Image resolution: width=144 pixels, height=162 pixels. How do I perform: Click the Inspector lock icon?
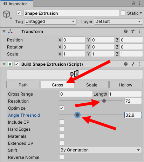133,3
